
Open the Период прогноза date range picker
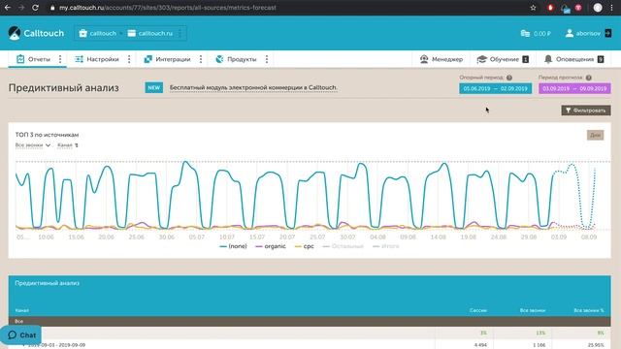[x=574, y=88]
